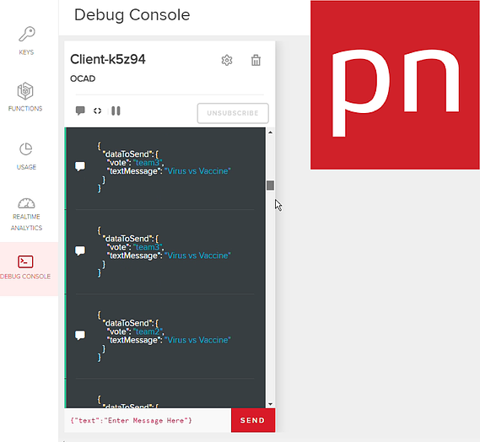The height and width of the screenshot is (442, 480).
Task: Pause the message stream
Action: 116,110
